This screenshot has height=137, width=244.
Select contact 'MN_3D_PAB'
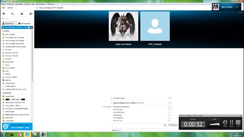click(x=9, y=62)
